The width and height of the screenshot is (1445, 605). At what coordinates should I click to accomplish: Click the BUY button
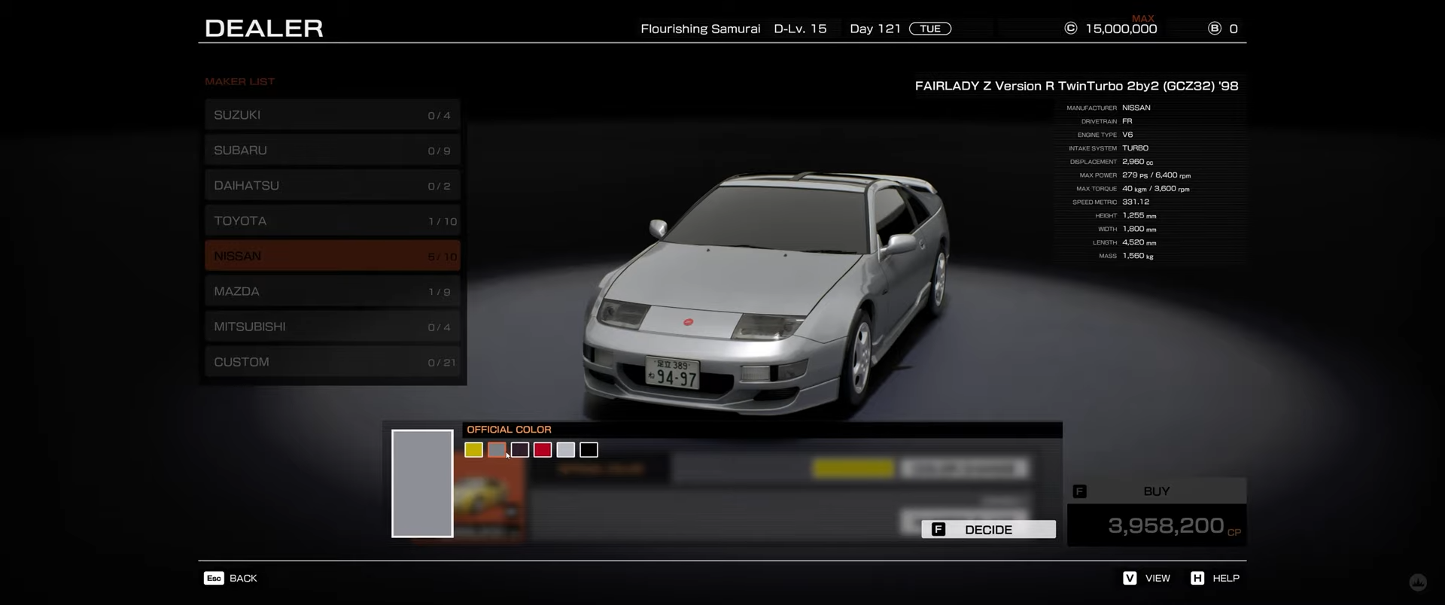tap(1157, 491)
